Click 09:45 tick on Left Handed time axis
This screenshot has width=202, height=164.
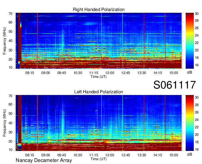pyautogui.click(x=61, y=155)
